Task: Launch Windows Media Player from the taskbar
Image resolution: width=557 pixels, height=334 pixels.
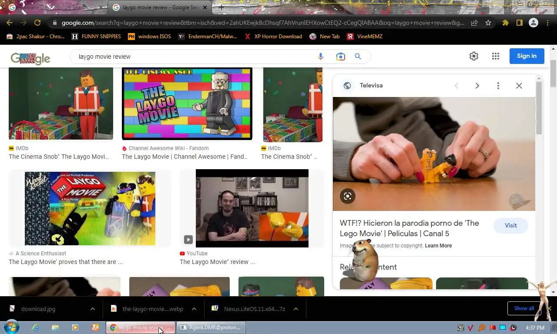Action: point(75,327)
